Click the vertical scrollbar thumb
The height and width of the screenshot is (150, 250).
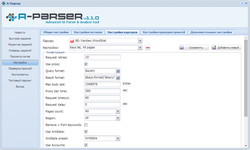(x=246, y=78)
